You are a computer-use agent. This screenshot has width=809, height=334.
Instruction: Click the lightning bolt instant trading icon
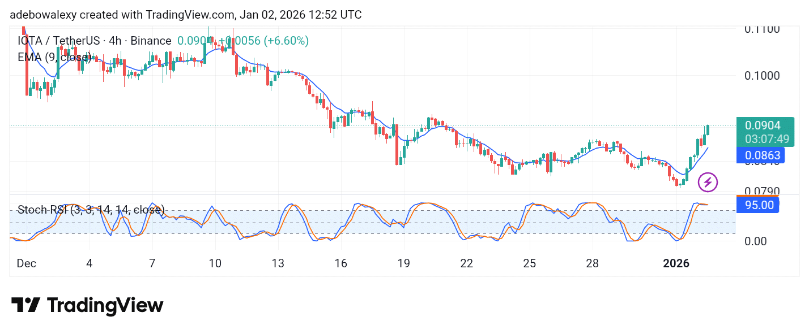coord(709,182)
